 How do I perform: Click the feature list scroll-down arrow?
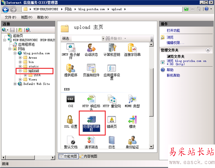coord(151,147)
